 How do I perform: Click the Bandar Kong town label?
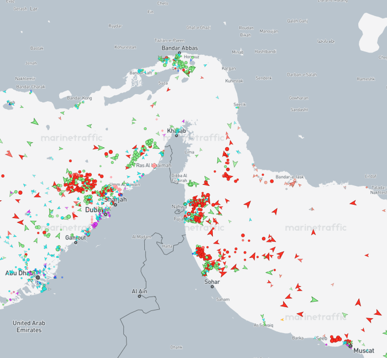click(x=79, y=98)
